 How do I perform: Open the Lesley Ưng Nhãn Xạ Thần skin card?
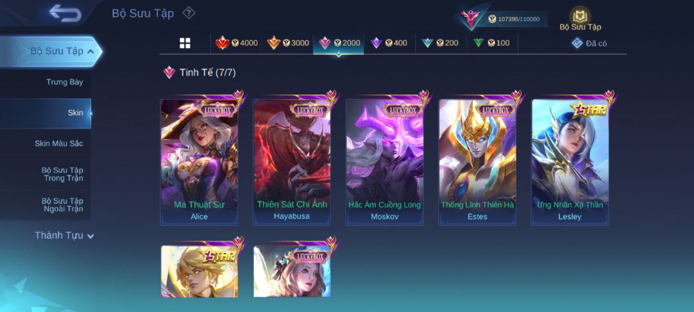click(x=570, y=161)
